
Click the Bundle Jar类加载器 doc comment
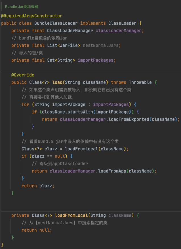(22, 7)
